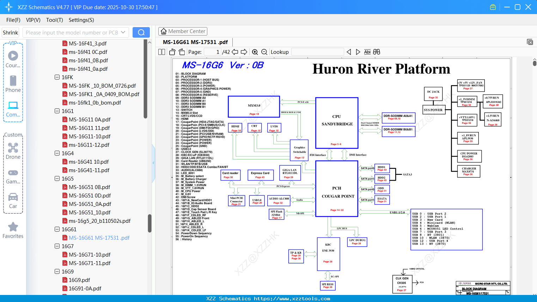Toggle the two-page layout view icon
This screenshot has height=302, width=537.
[161, 52]
